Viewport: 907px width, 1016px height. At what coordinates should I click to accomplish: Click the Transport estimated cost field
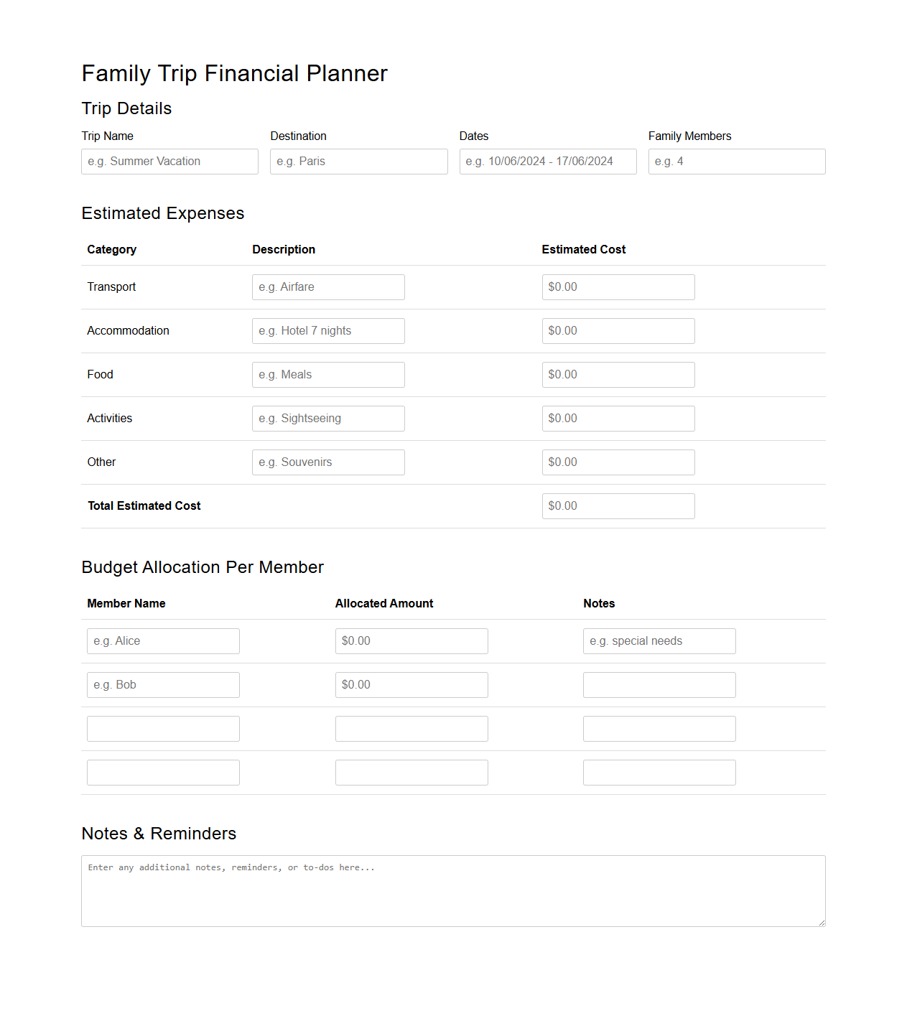(x=618, y=286)
